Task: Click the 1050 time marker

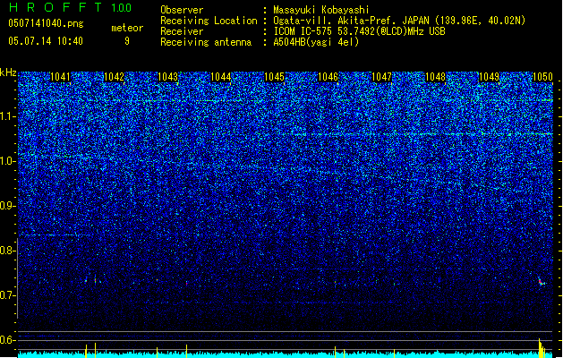Action: (x=542, y=77)
